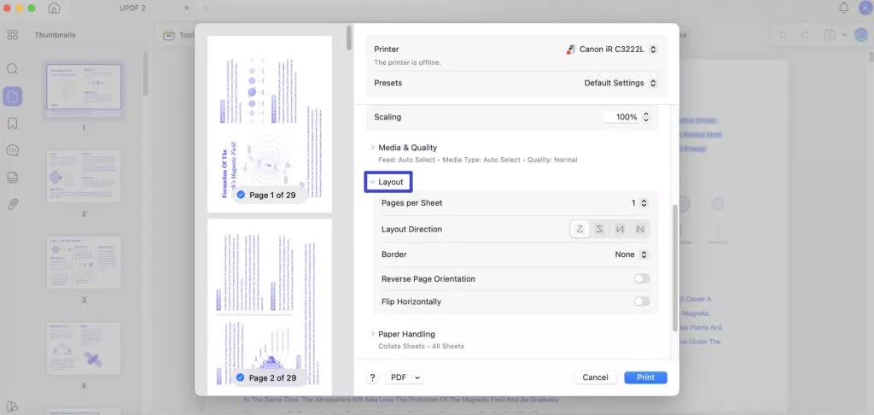
Task: Click the print dialog options scrollbar
Action: (676, 268)
